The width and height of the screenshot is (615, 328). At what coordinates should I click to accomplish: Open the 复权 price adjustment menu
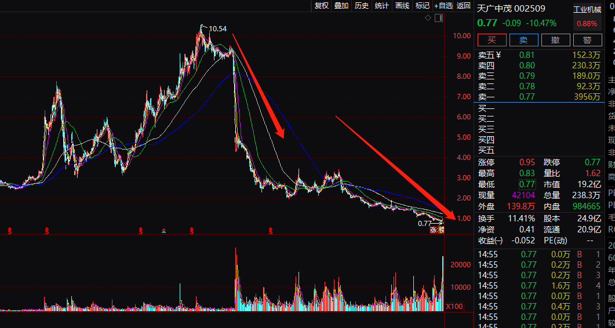[x=322, y=6]
